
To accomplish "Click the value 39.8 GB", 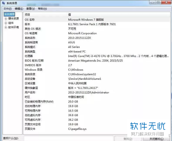I will [73, 115].
